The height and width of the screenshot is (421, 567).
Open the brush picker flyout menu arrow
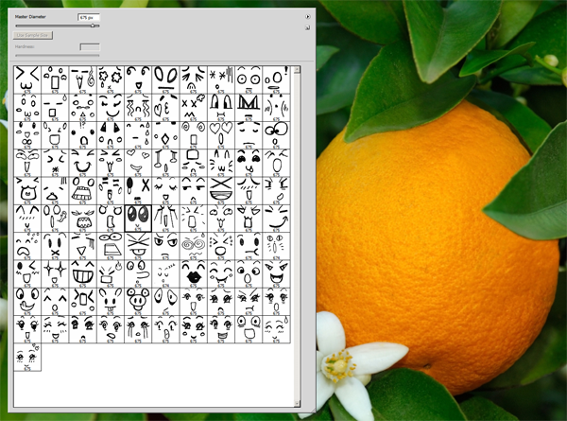point(308,17)
